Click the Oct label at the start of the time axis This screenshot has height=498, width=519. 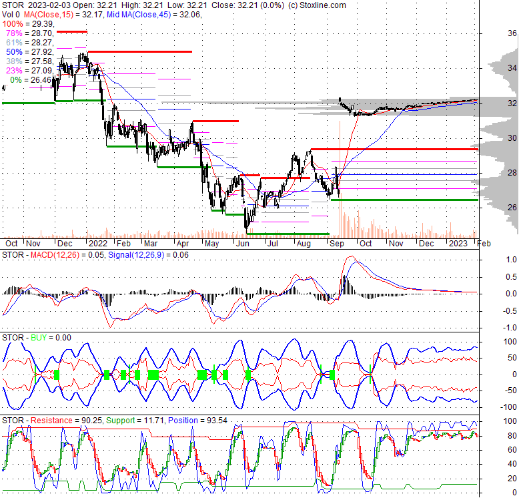pos(11,244)
